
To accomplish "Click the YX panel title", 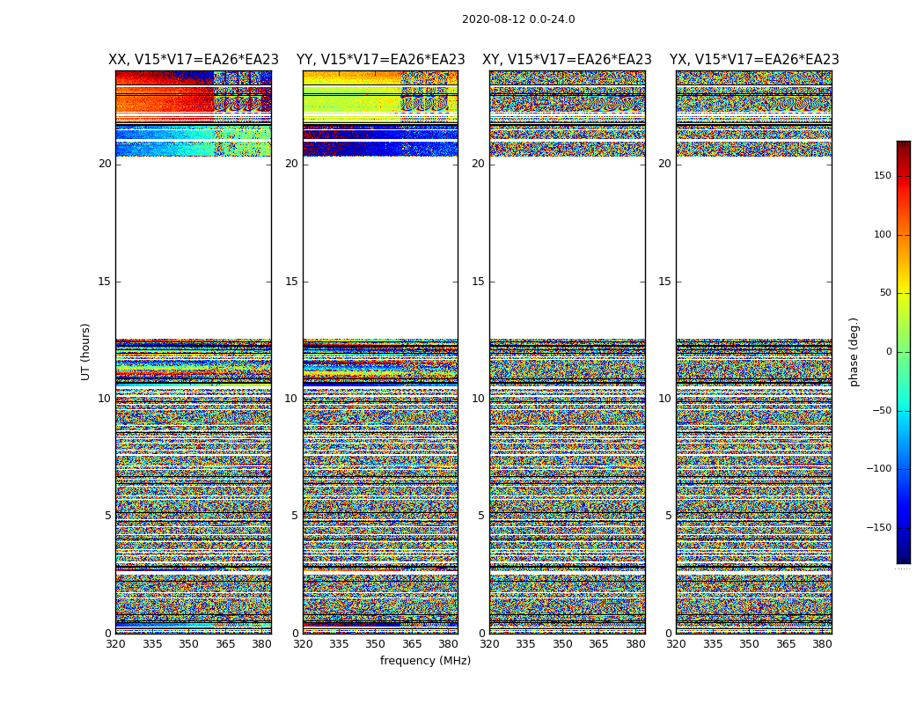I will (754, 60).
